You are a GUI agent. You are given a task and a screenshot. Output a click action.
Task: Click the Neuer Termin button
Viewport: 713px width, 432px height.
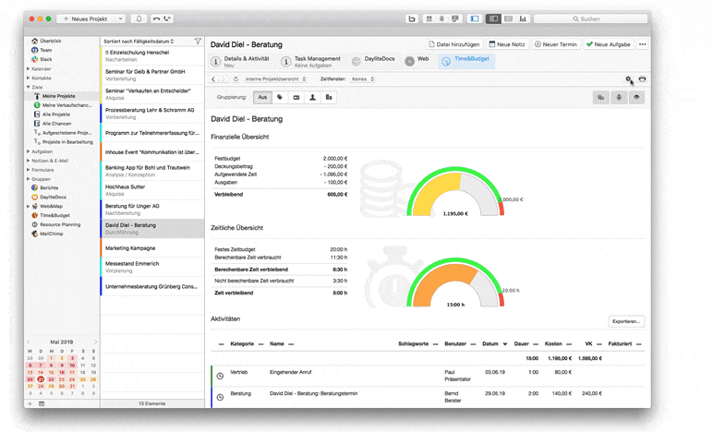pos(556,44)
